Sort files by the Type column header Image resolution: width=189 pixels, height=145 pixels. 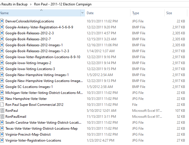tap(147, 13)
